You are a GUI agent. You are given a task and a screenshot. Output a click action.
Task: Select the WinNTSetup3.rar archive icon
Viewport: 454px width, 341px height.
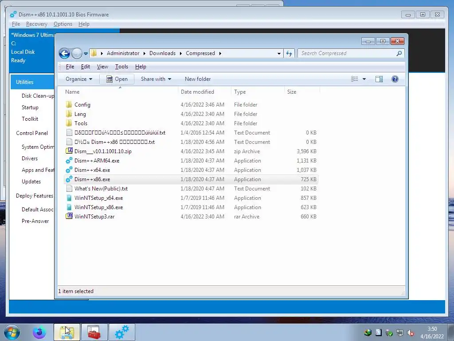69,216
